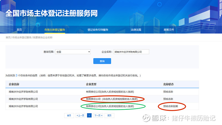Click the result count number 3
Image resolution: width=222 pixels, height=125 pixels.
(16, 75)
